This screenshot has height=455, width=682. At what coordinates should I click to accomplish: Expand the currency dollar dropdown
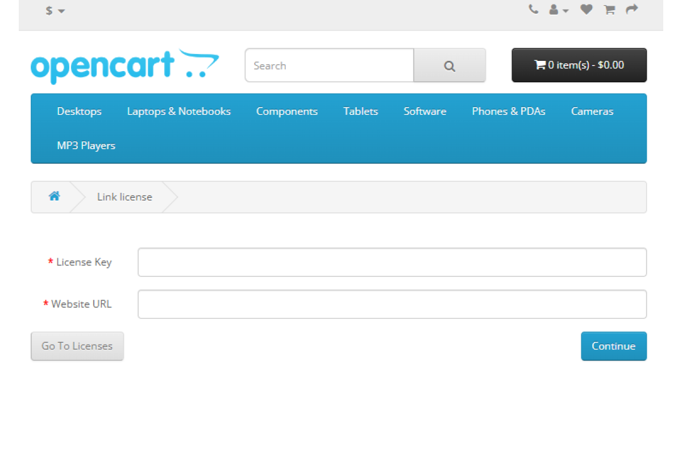click(55, 11)
